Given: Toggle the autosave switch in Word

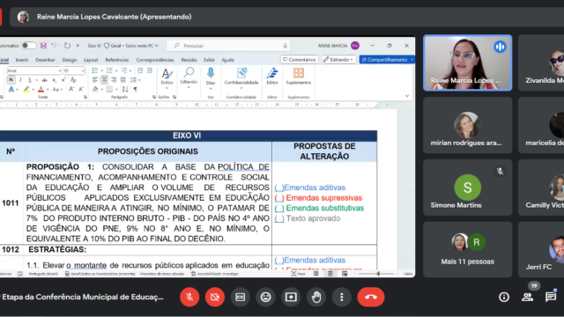Looking at the screenshot, I should (28, 46).
